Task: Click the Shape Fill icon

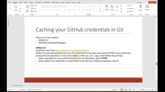Action: coord(121,6)
